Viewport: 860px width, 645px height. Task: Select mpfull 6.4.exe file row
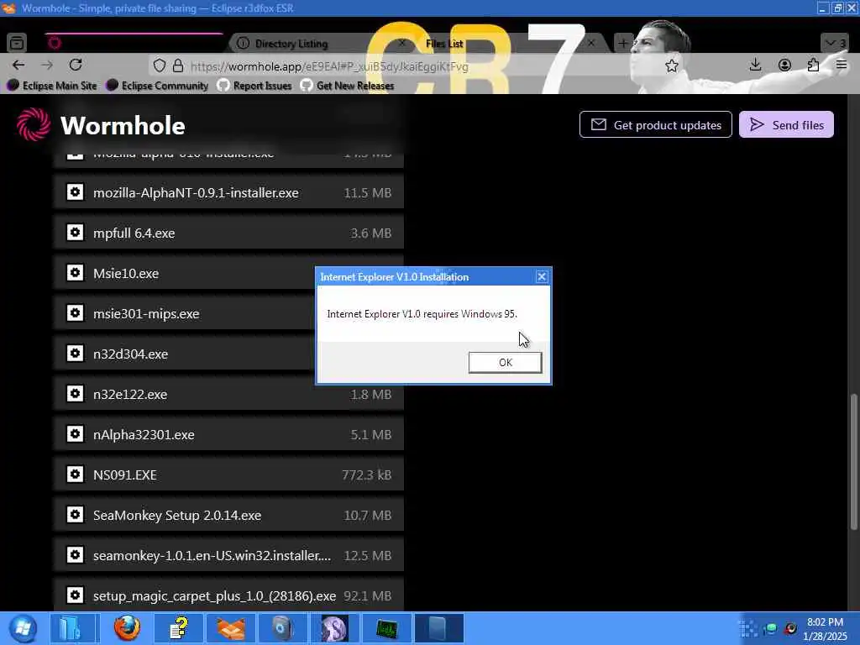tap(228, 233)
